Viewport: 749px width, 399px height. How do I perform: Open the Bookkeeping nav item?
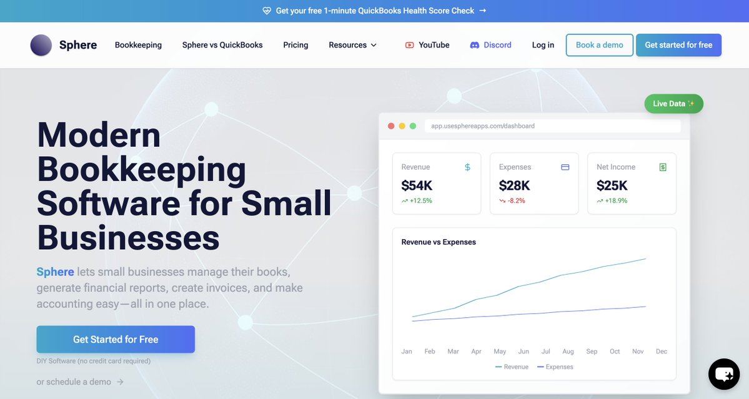click(138, 45)
